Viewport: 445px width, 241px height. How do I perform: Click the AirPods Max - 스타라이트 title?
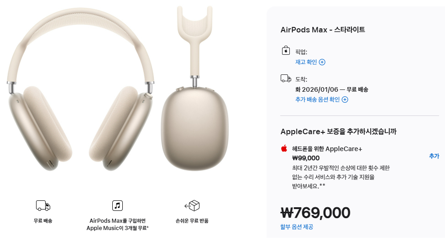323,30
